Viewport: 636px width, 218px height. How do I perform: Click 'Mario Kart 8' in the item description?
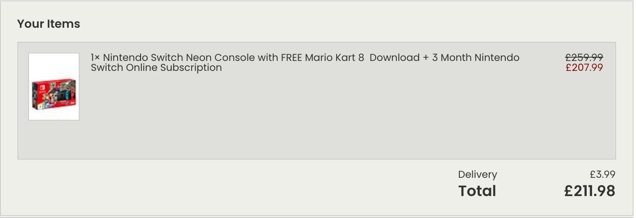(335, 58)
